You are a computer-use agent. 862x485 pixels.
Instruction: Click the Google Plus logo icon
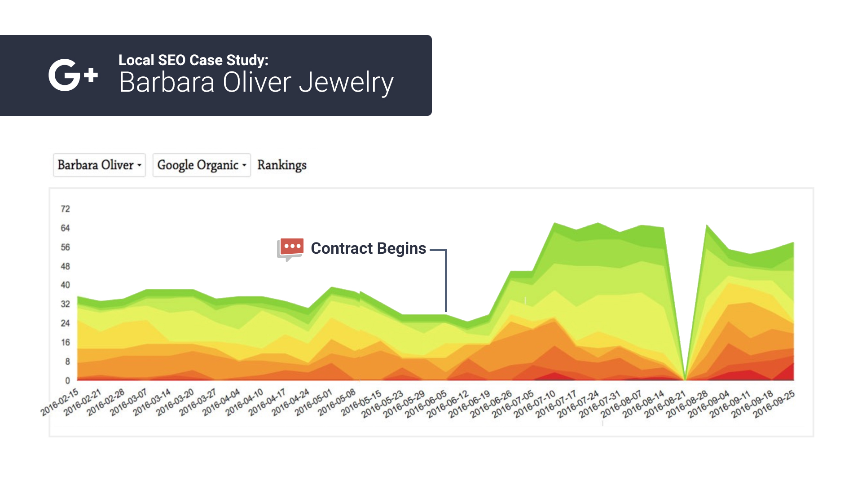click(x=73, y=75)
